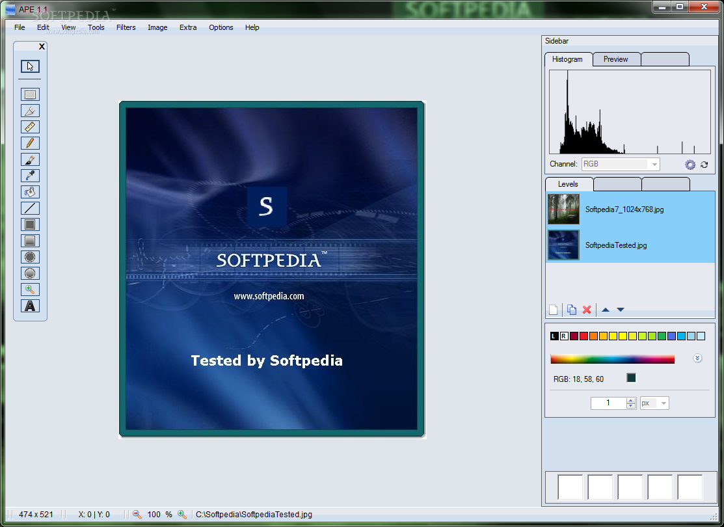Move layer down with arrow
724x527 pixels.
[621, 310]
